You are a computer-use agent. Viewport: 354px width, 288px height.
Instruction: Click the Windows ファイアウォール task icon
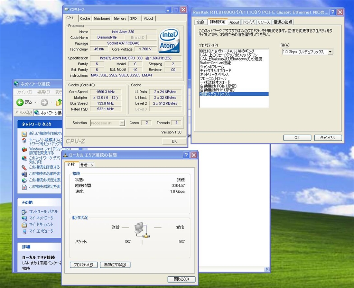tap(24, 150)
